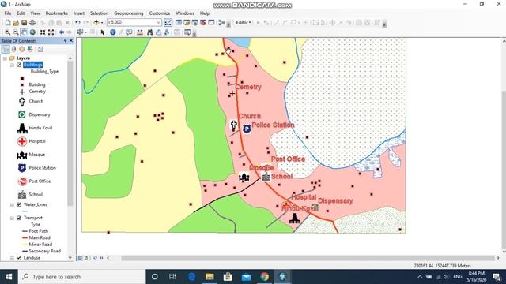
Task: Open a map document with folder icon
Action: [16, 23]
